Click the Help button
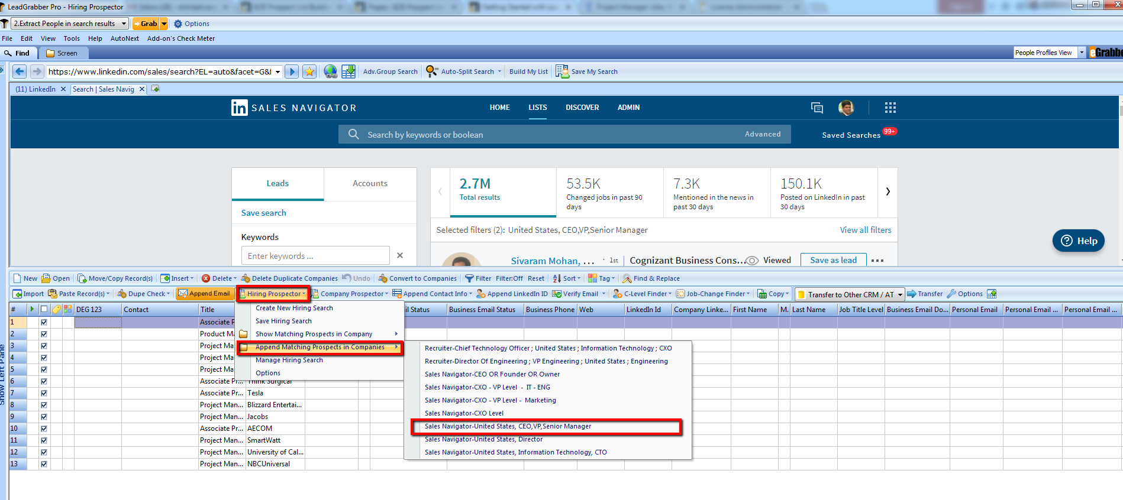This screenshot has height=500, width=1123. pyautogui.click(x=1079, y=241)
